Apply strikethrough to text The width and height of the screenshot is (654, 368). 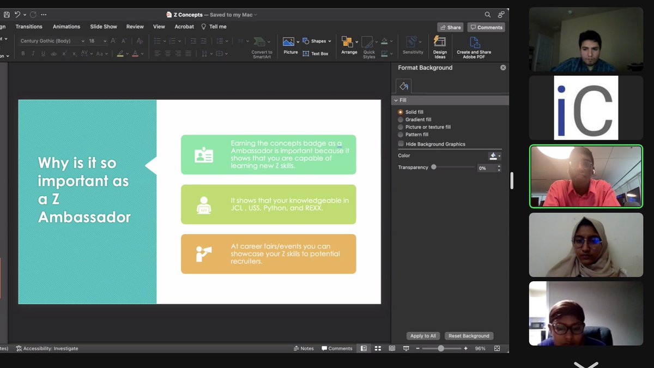[x=53, y=53]
